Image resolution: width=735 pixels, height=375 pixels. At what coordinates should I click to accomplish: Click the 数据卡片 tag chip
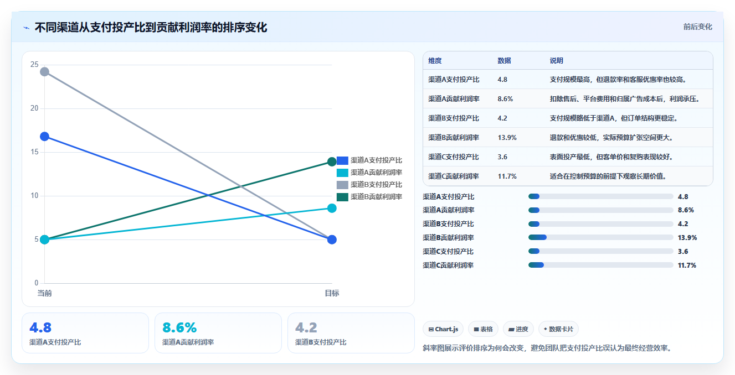pos(558,329)
